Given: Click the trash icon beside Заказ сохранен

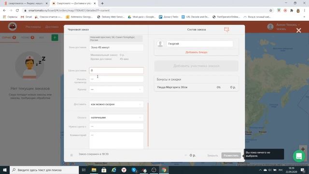Looking at the screenshot, I should coord(71,155).
